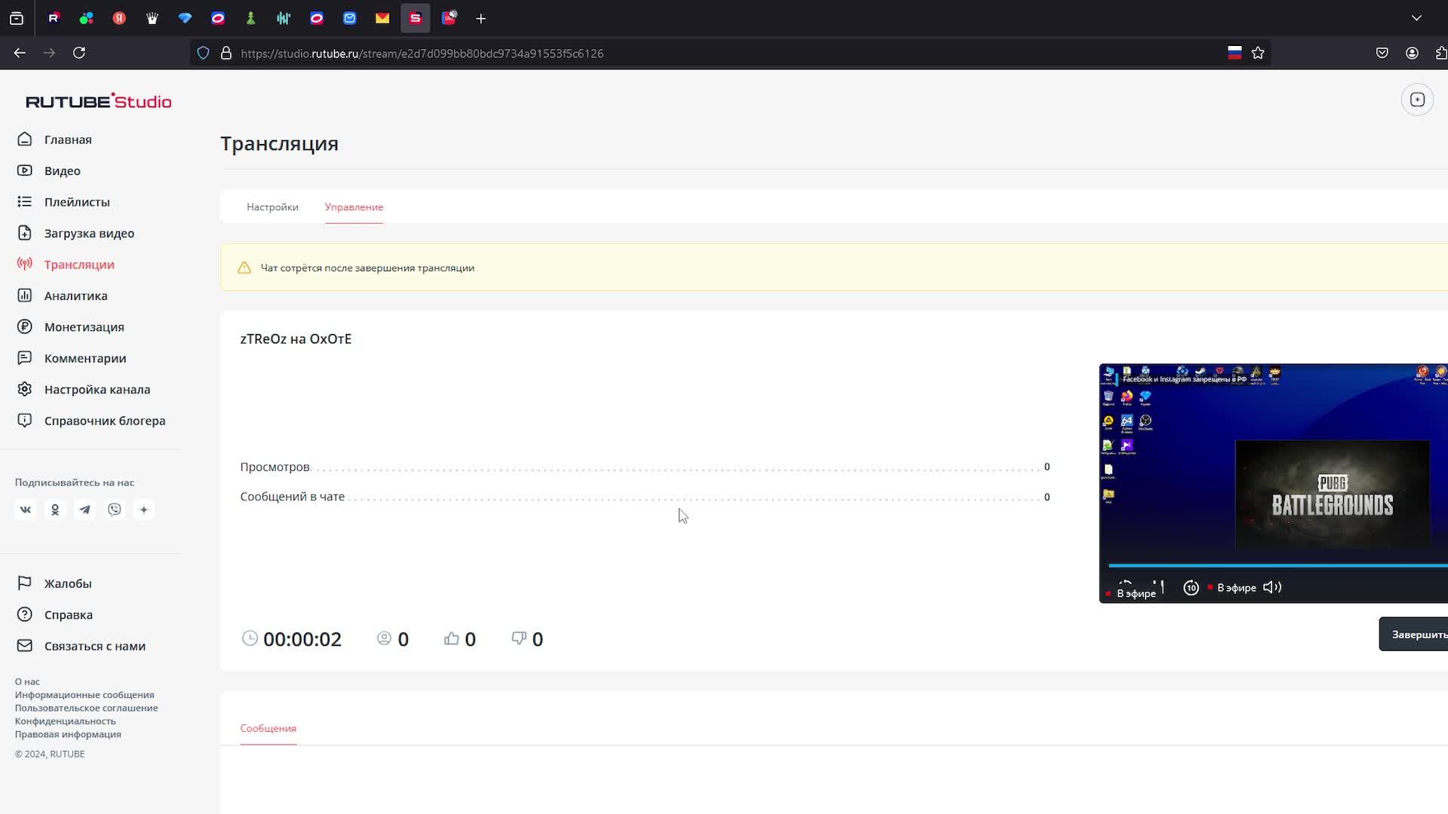The height and width of the screenshot is (814, 1448).
Task: Open Связаться с нами
Action: pyautogui.click(x=81, y=646)
